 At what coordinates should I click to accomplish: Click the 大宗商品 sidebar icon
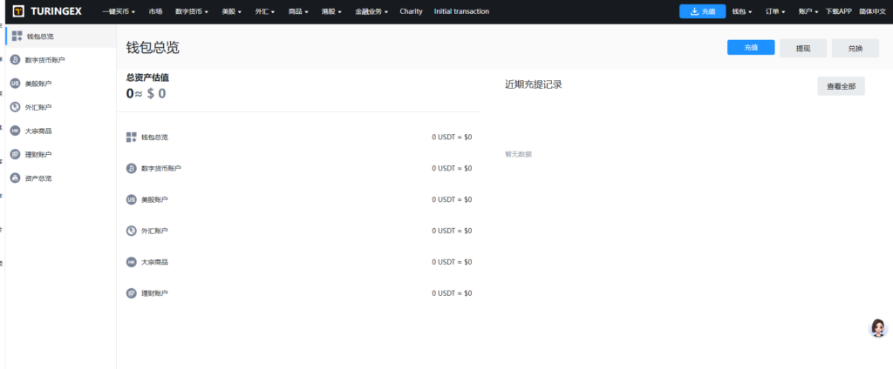(x=16, y=131)
